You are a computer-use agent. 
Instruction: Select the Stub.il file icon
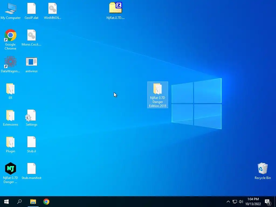click(32, 144)
